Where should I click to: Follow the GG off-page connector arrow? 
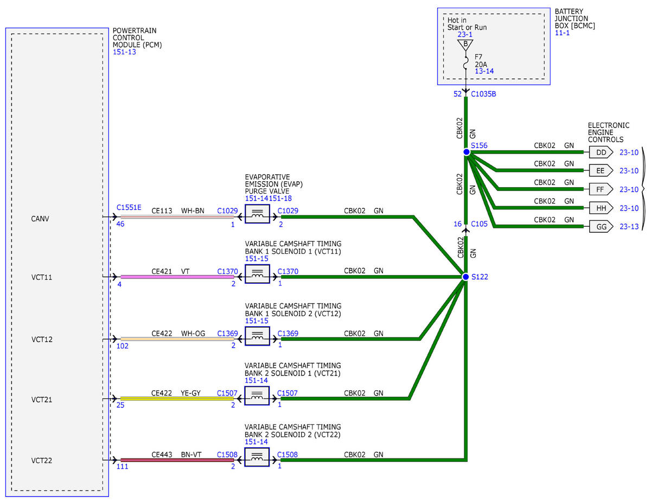click(x=601, y=227)
